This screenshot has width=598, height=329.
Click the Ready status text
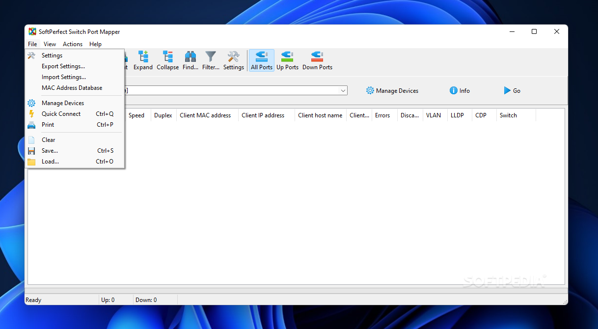[x=33, y=300]
